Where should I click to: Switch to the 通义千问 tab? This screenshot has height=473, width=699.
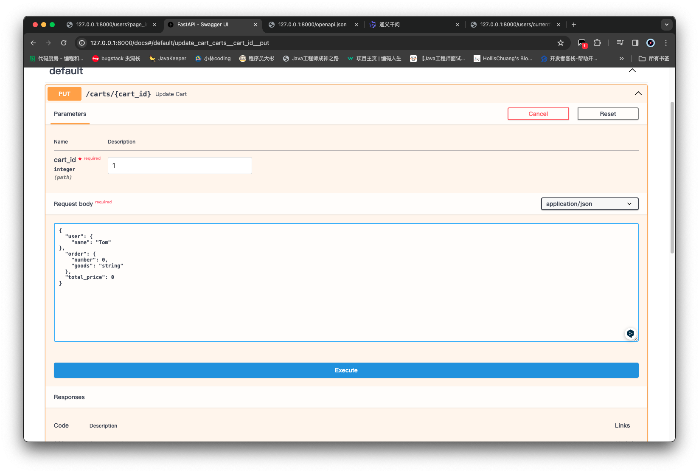(415, 25)
